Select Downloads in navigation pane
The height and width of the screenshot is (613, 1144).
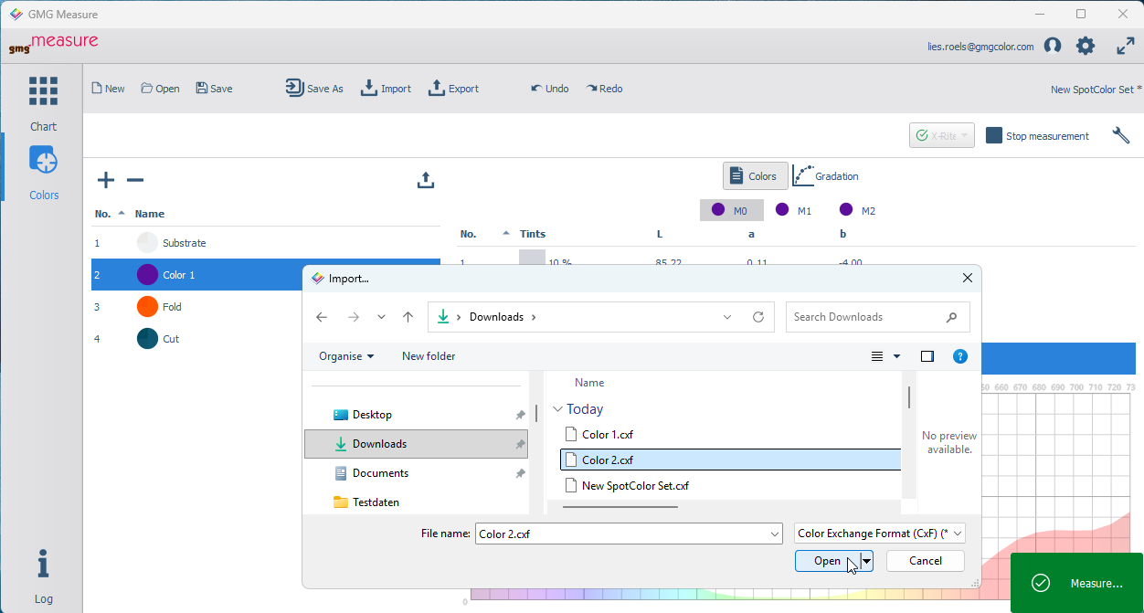coord(417,444)
